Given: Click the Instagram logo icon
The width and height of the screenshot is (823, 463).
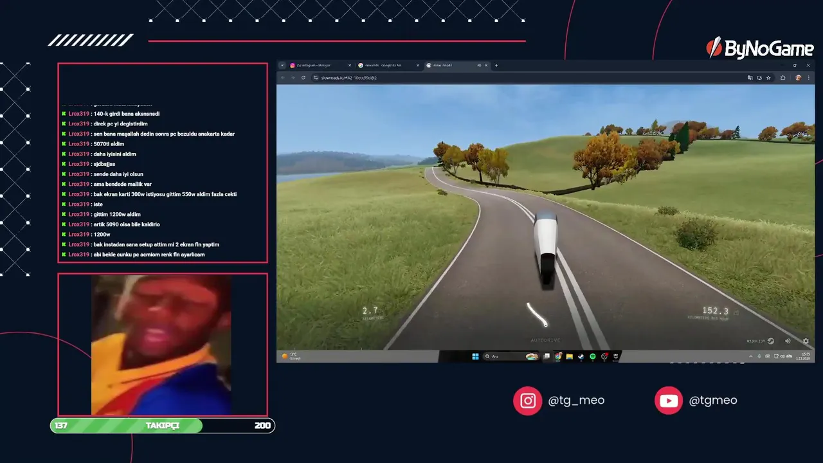Looking at the screenshot, I should (x=528, y=401).
